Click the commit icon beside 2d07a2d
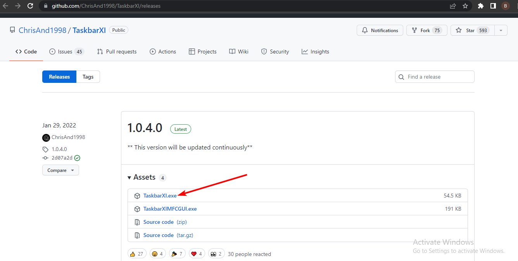This screenshot has height=261, width=518. pyautogui.click(x=45, y=158)
